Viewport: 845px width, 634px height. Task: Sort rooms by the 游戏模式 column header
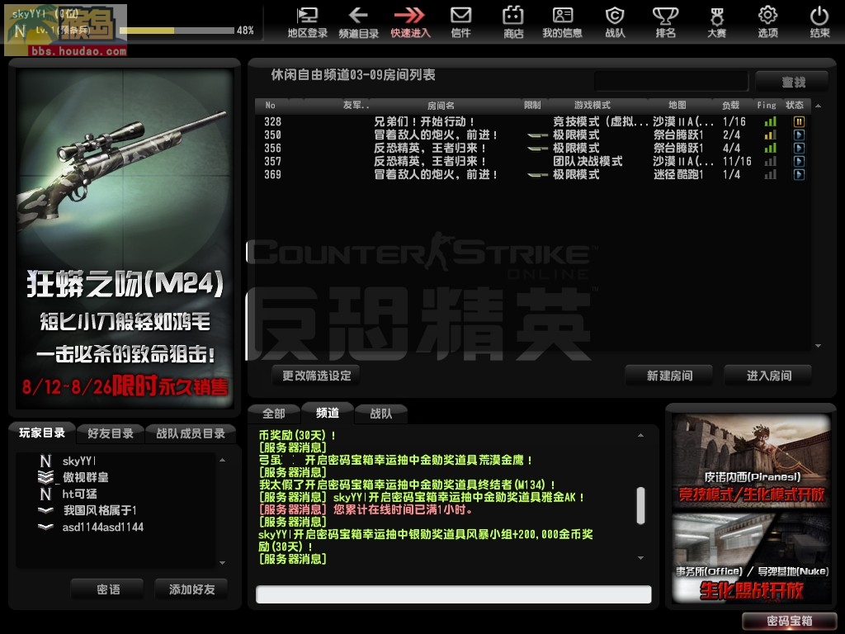tap(592, 105)
